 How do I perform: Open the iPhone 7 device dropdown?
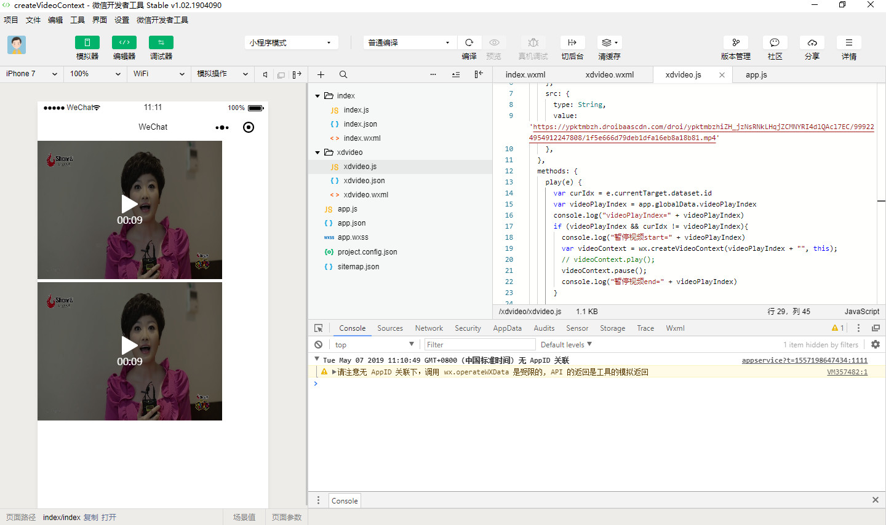point(31,74)
